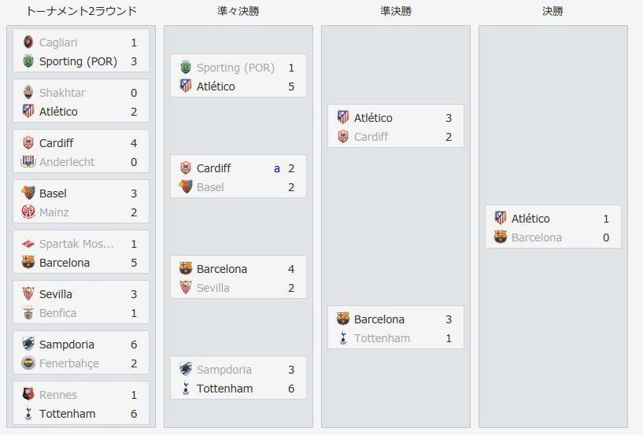Click Sporting (POR) team name in quarterfinals
The image size is (643, 435).
[235, 68]
